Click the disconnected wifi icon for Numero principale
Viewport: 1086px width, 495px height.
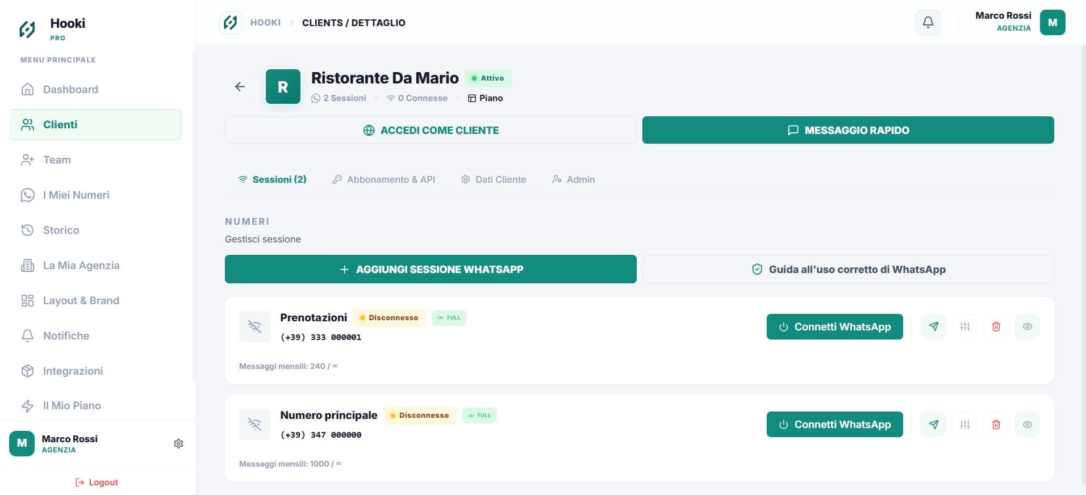pos(254,424)
